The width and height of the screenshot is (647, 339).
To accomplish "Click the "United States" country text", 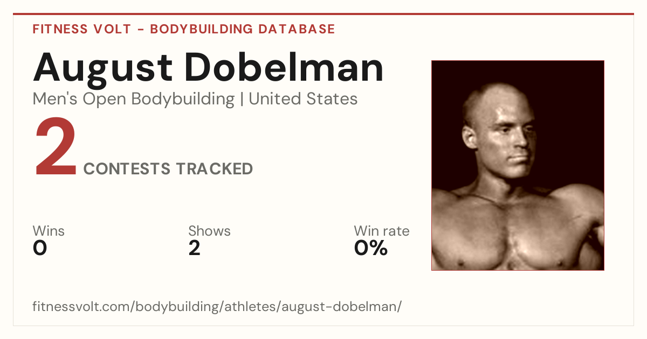I will pos(303,99).
